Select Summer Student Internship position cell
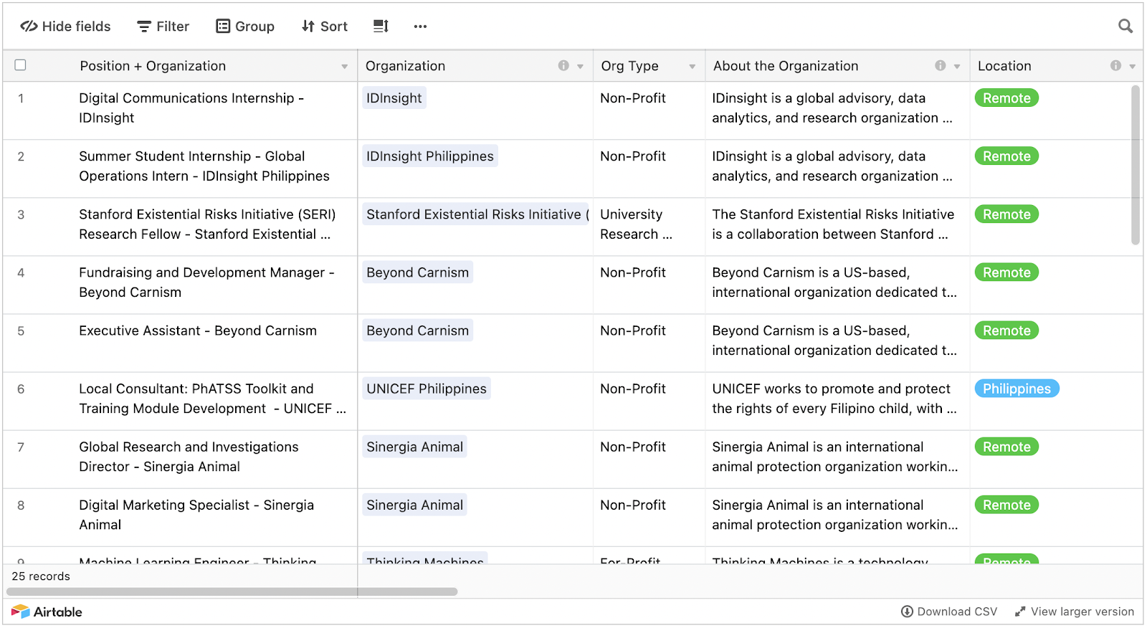This screenshot has height=628, width=1147. pos(215,168)
